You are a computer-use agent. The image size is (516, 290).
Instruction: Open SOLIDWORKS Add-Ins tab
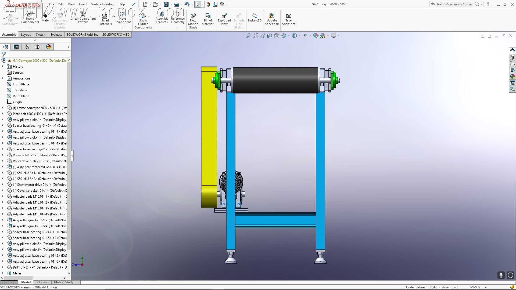82,34
